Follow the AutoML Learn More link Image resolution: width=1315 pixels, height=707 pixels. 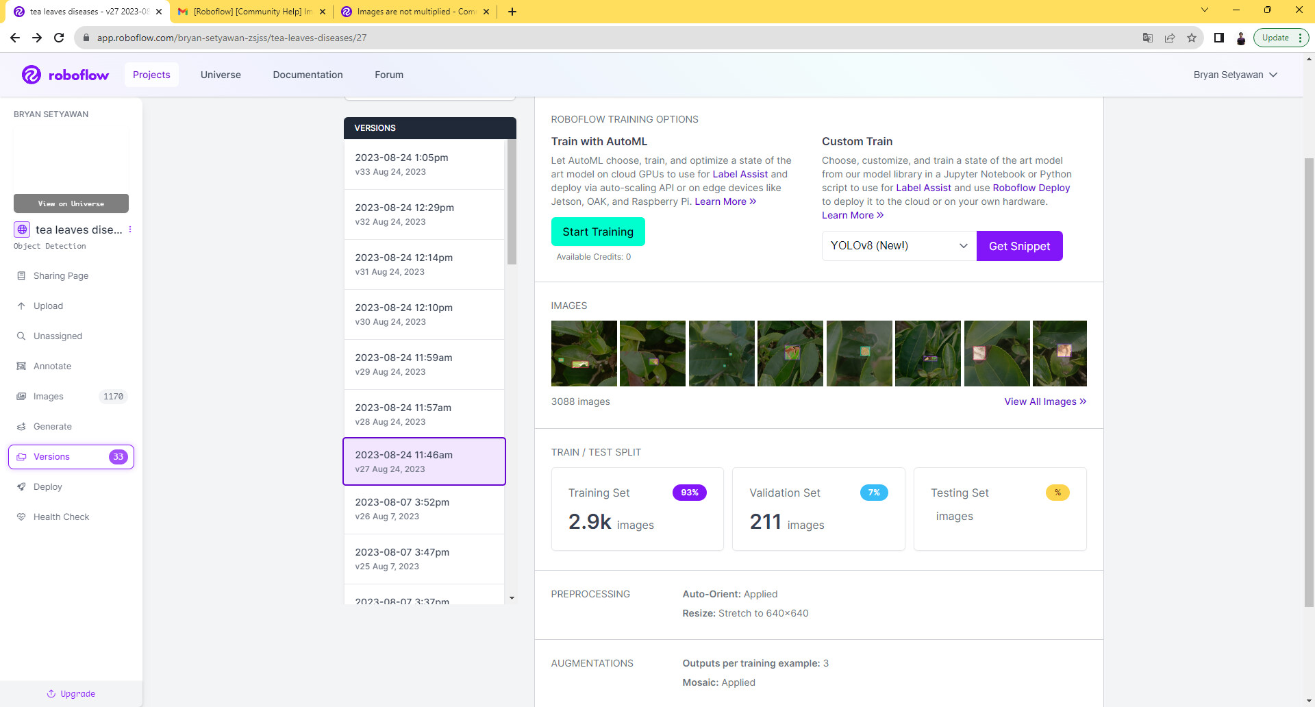point(725,201)
